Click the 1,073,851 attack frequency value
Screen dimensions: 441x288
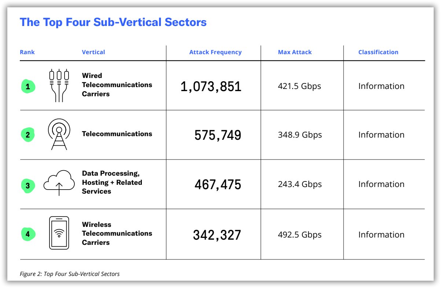211,87
